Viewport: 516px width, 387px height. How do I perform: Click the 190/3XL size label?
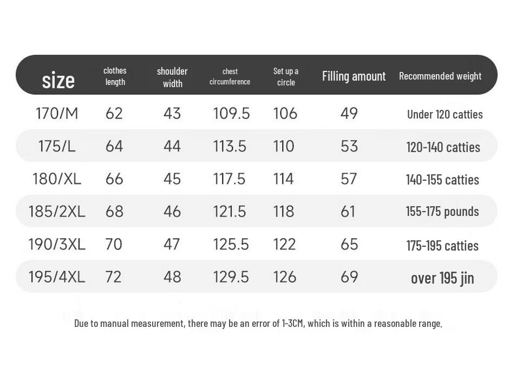(x=57, y=244)
